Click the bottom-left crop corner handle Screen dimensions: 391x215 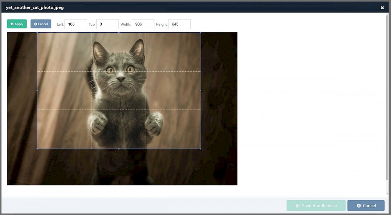click(37, 148)
